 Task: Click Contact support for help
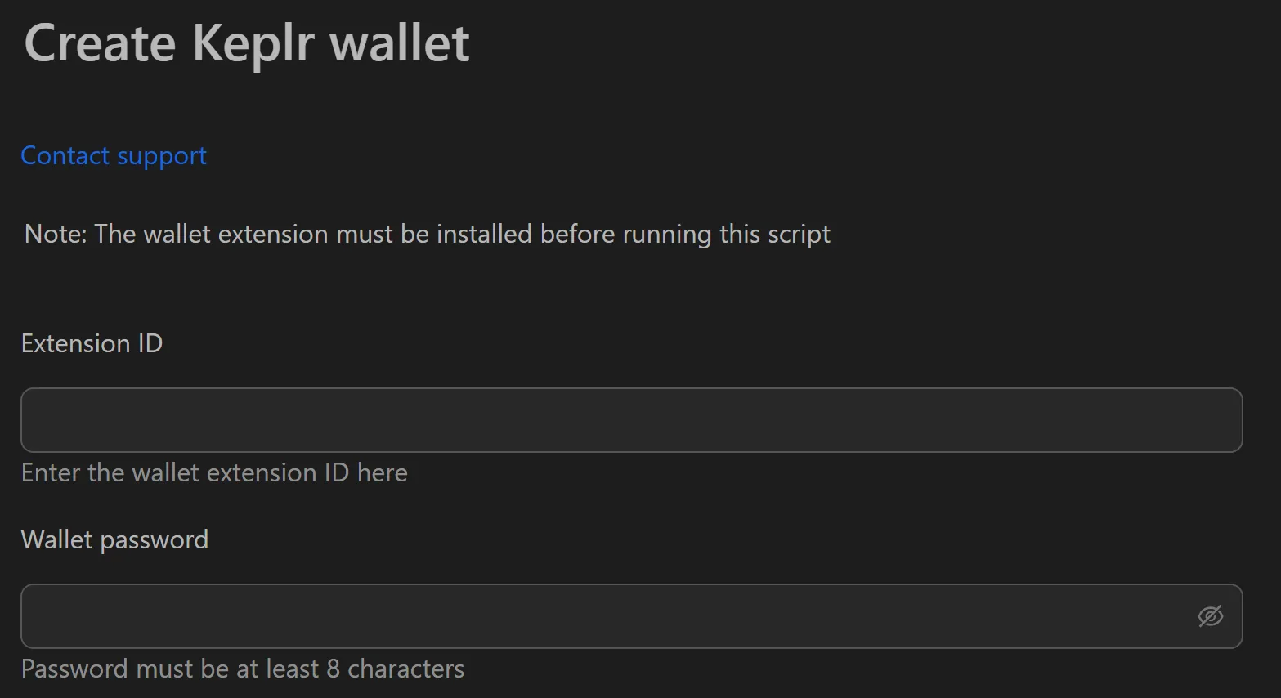[x=113, y=155]
